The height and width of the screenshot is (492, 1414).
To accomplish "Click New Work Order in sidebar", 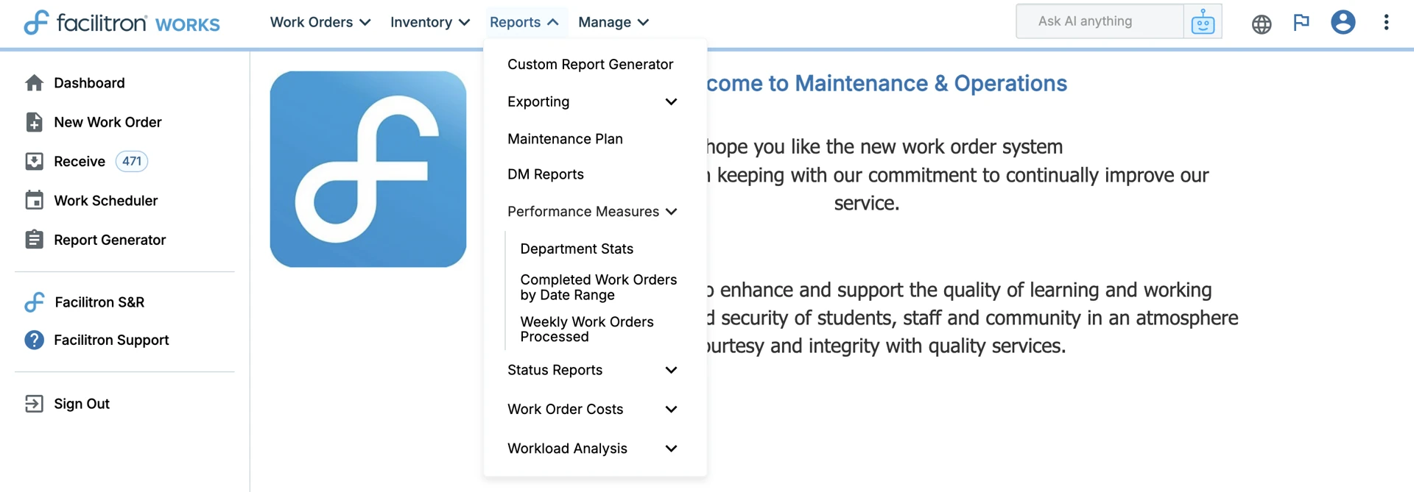I will (x=108, y=122).
